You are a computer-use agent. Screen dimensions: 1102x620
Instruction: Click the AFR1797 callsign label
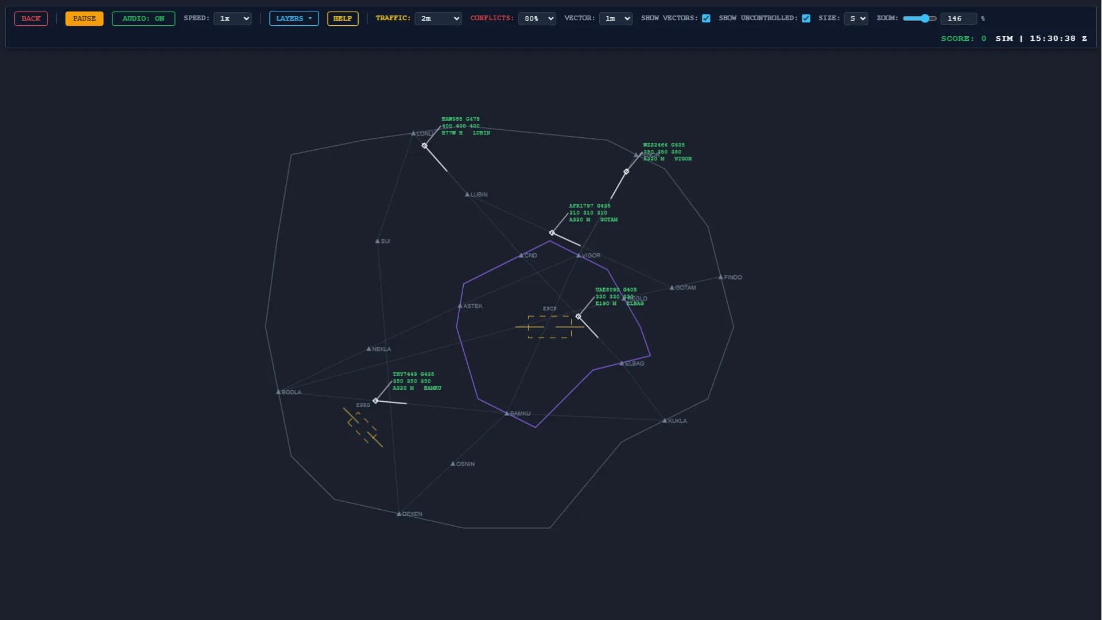581,206
